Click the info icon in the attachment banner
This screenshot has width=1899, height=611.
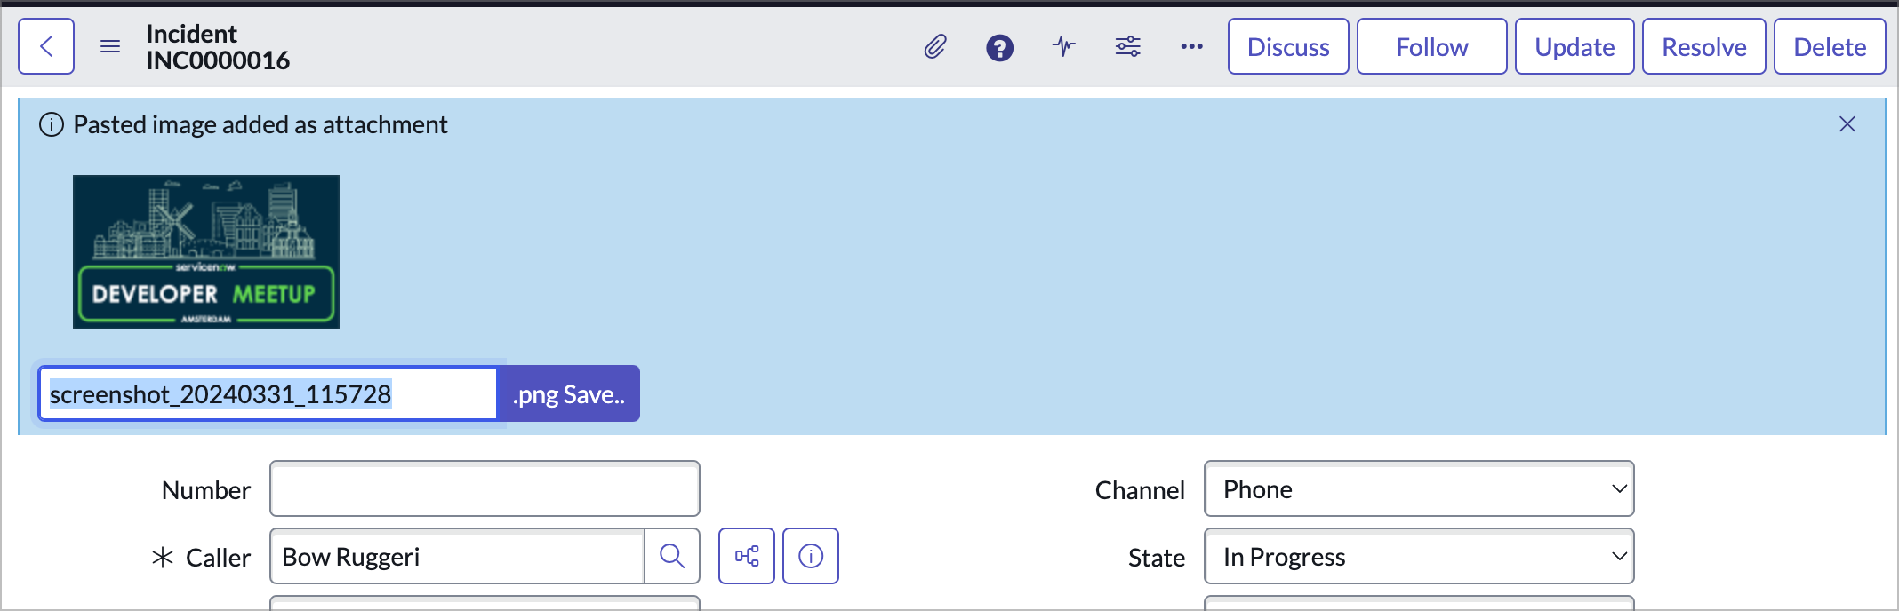coord(49,125)
